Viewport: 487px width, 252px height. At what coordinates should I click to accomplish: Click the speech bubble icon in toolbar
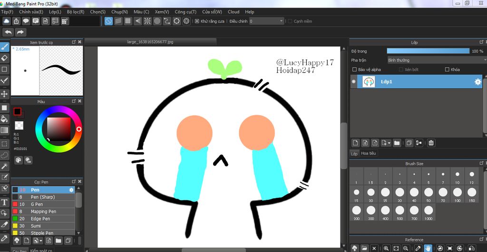pos(26,21)
